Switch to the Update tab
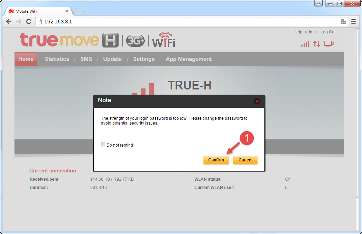 [x=112, y=59]
